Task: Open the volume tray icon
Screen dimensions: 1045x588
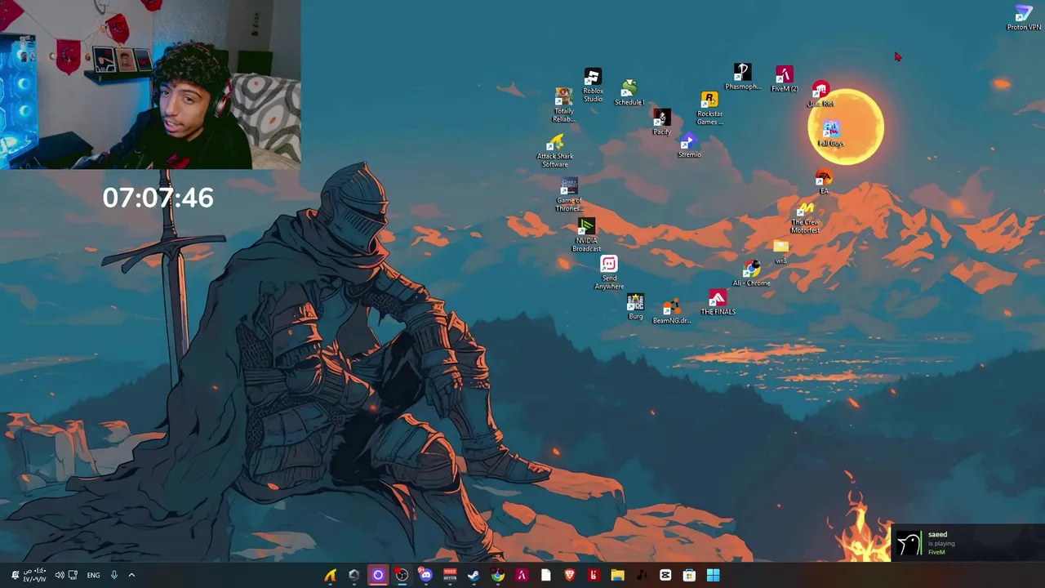Action: 60,575
